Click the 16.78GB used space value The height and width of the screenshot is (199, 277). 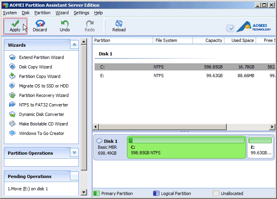pyautogui.click(x=246, y=67)
